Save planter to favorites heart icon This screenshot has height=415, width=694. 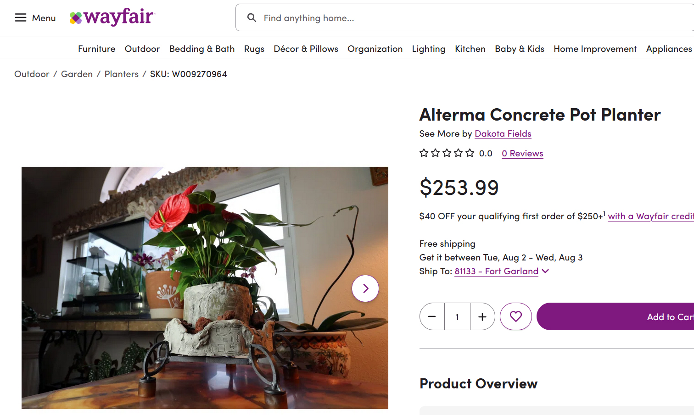click(515, 316)
